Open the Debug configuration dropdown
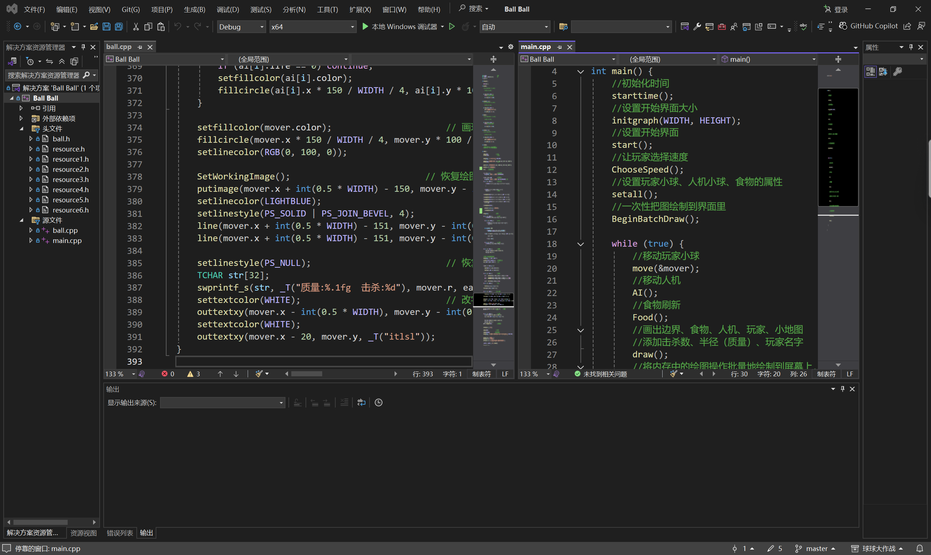 point(241,27)
